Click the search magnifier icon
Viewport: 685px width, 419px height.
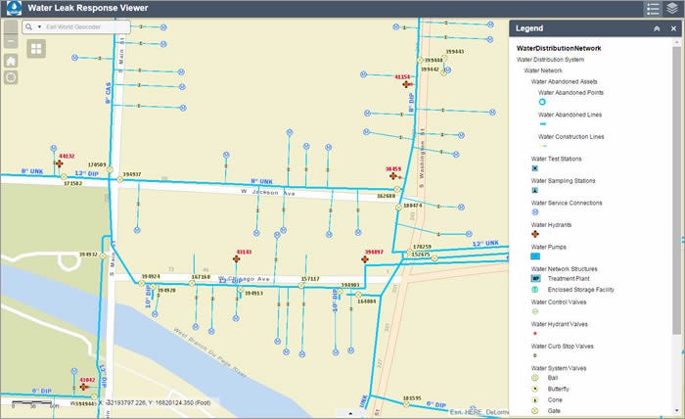[x=28, y=27]
